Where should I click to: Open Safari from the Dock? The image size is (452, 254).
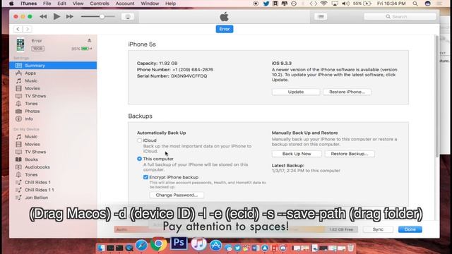[x=141, y=246]
